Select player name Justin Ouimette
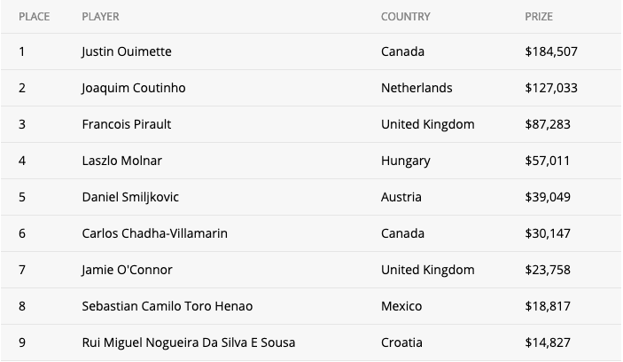 coord(127,51)
